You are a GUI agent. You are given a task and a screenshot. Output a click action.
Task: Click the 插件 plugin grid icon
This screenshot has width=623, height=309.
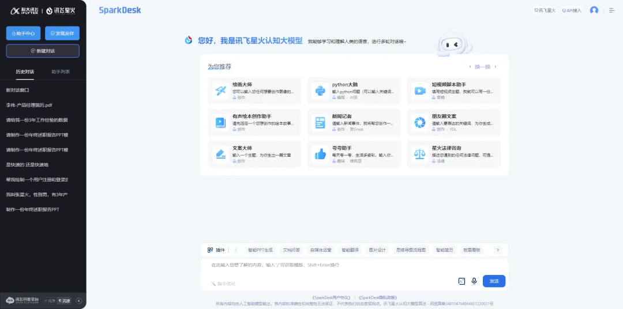[210, 250]
